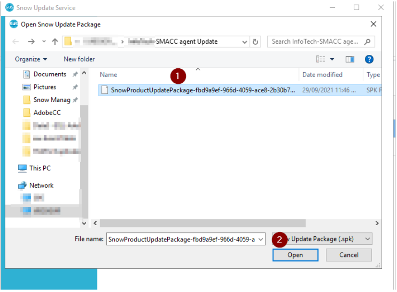Click the file icon of SnowProductUpdatePackage

tap(105, 90)
